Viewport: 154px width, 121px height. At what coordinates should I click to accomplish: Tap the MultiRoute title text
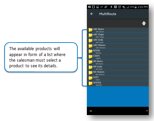pos(108,14)
